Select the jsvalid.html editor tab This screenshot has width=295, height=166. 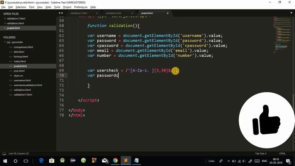pos(147,13)
